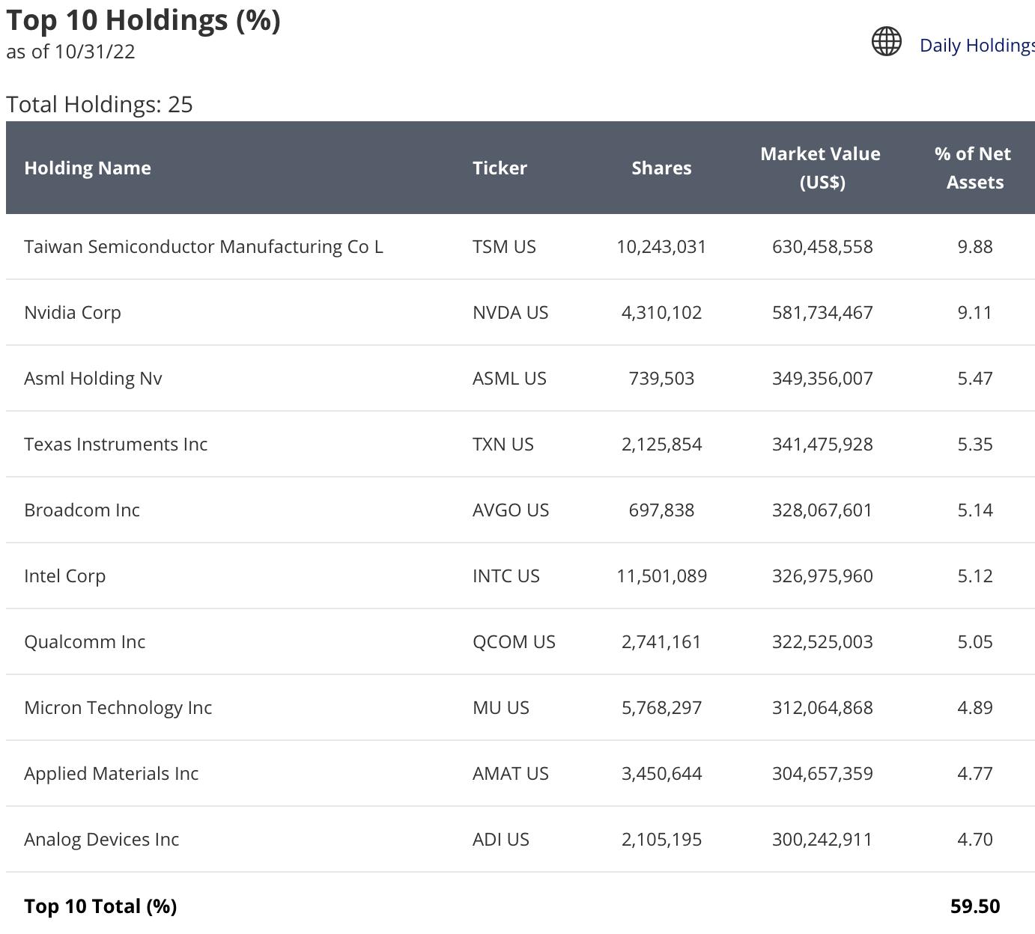Click the 9.11 net assets percentage
This screenshot has height=934, width=1035.
pos(975,313)
